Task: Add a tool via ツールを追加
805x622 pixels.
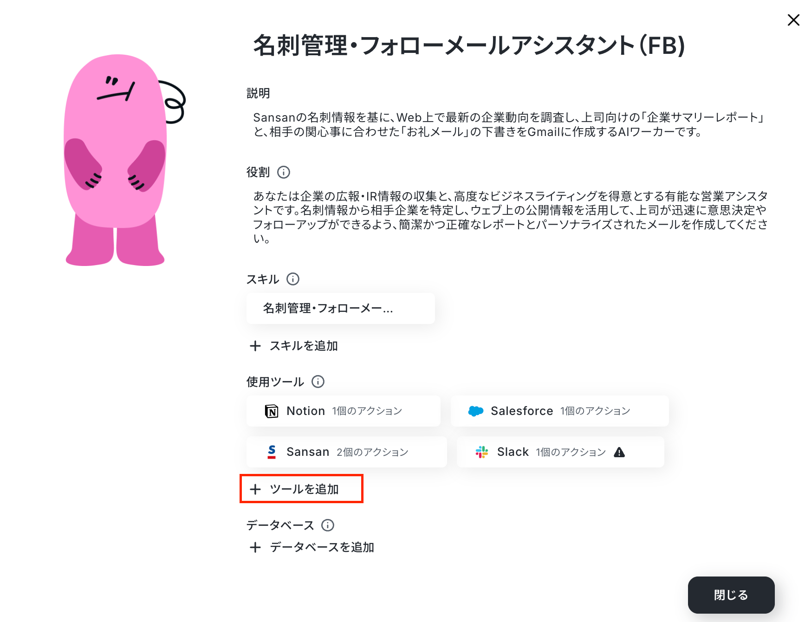Action: pos(301,489)
